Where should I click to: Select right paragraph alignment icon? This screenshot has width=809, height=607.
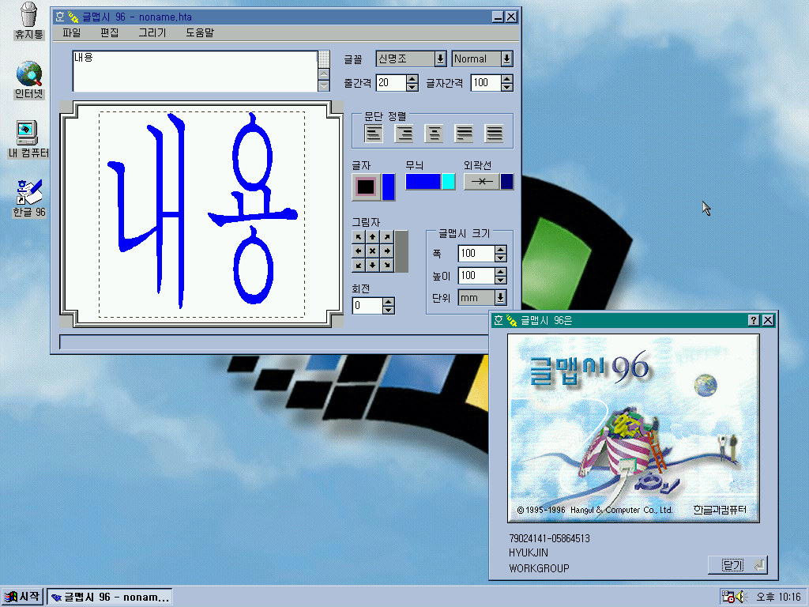point(404,133)
